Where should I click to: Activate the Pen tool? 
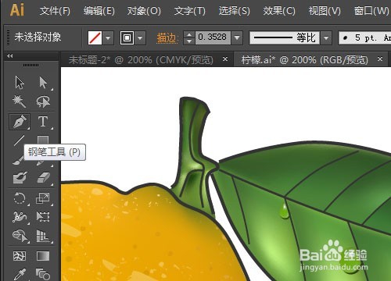(x=20, y=122)
